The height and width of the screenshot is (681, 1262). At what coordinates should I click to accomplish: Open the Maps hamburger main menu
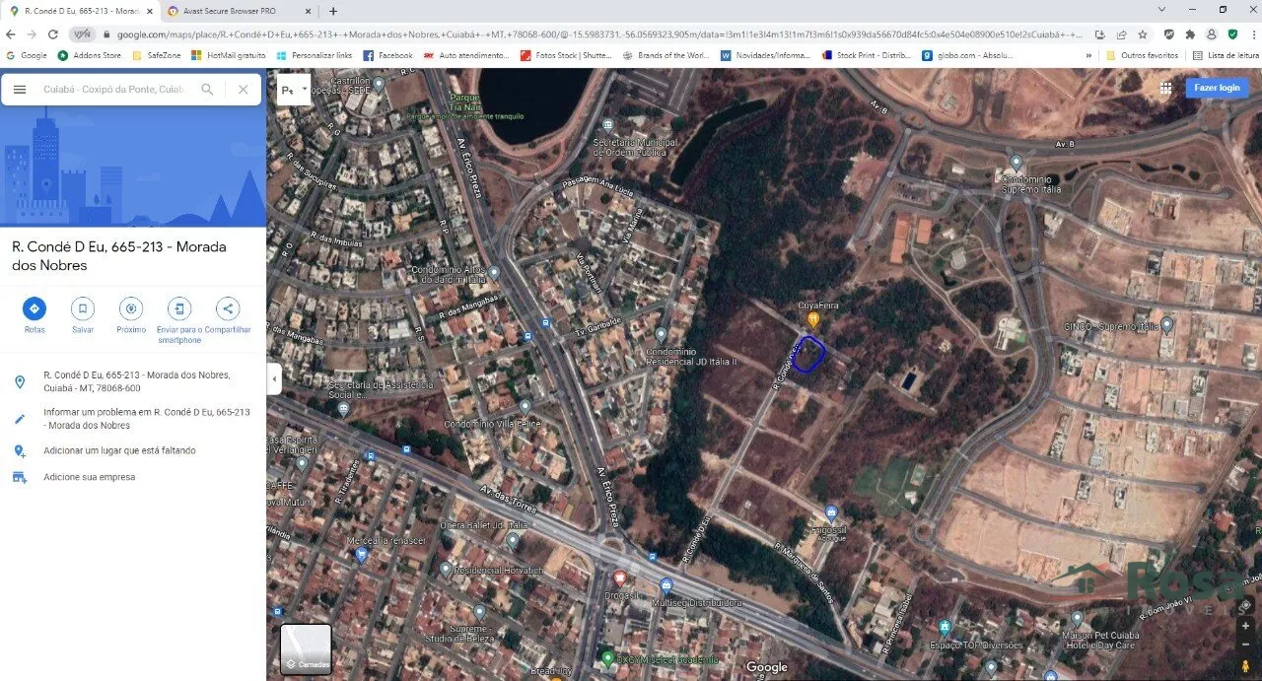[x=20, y=90]
